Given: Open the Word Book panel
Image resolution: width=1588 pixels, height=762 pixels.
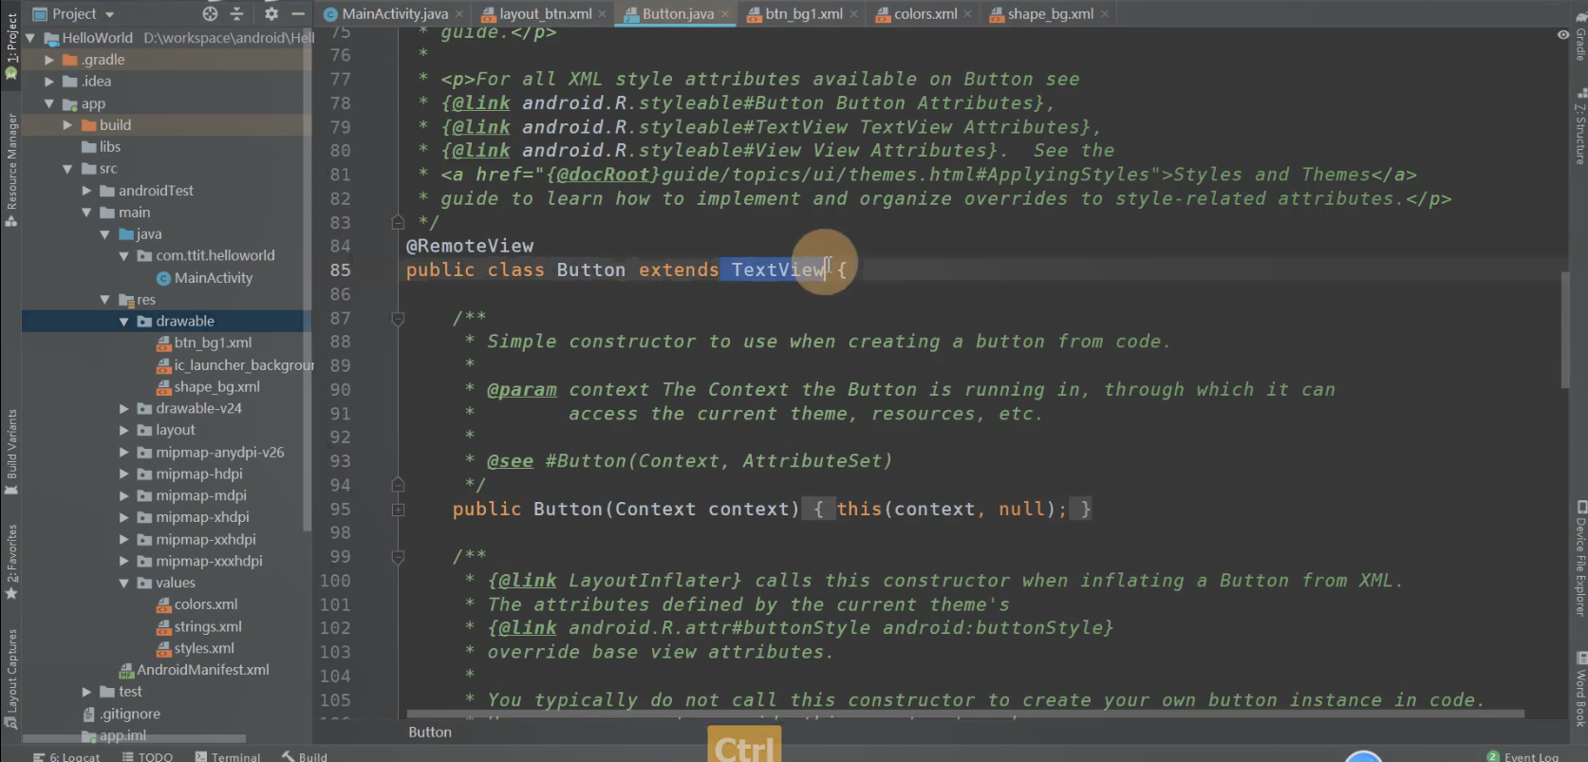Looking at the screenshot, I should click(1579, 689).
